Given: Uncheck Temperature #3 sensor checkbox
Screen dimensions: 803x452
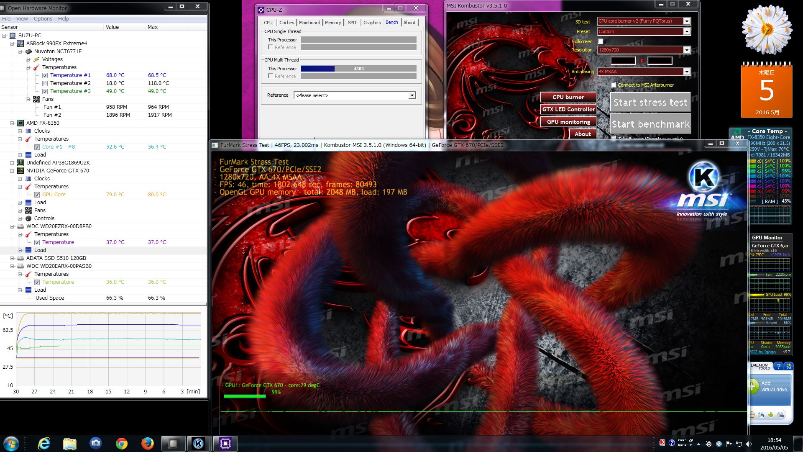Looking at the screenshot, I should point(45,91).
